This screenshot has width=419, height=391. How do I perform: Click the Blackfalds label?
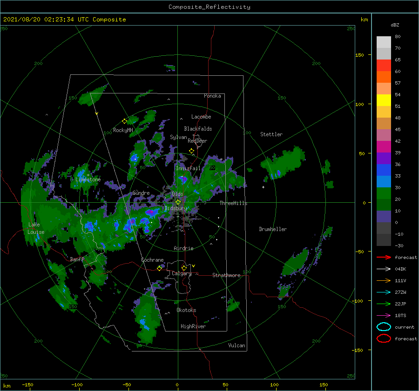point(198,129)
